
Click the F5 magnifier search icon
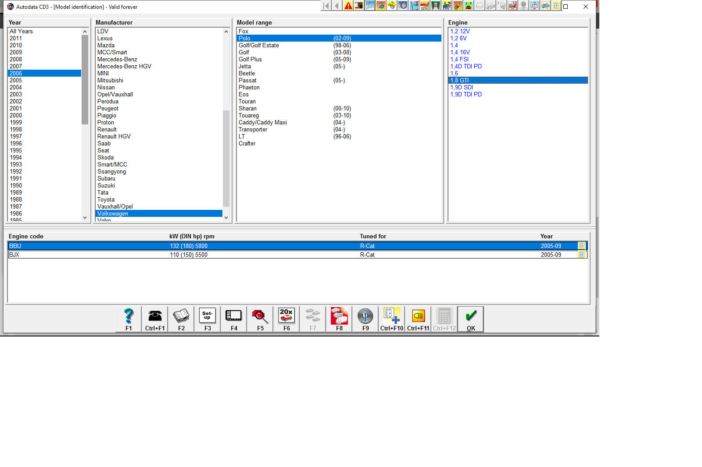[x=260, y=319]
